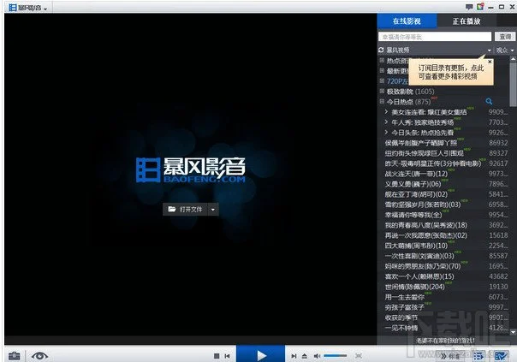Image resolution: width=517 pixels, height=362 pixels.
Task: Skip to the next track
Action: pyautogui.click(x=294, y=356)
